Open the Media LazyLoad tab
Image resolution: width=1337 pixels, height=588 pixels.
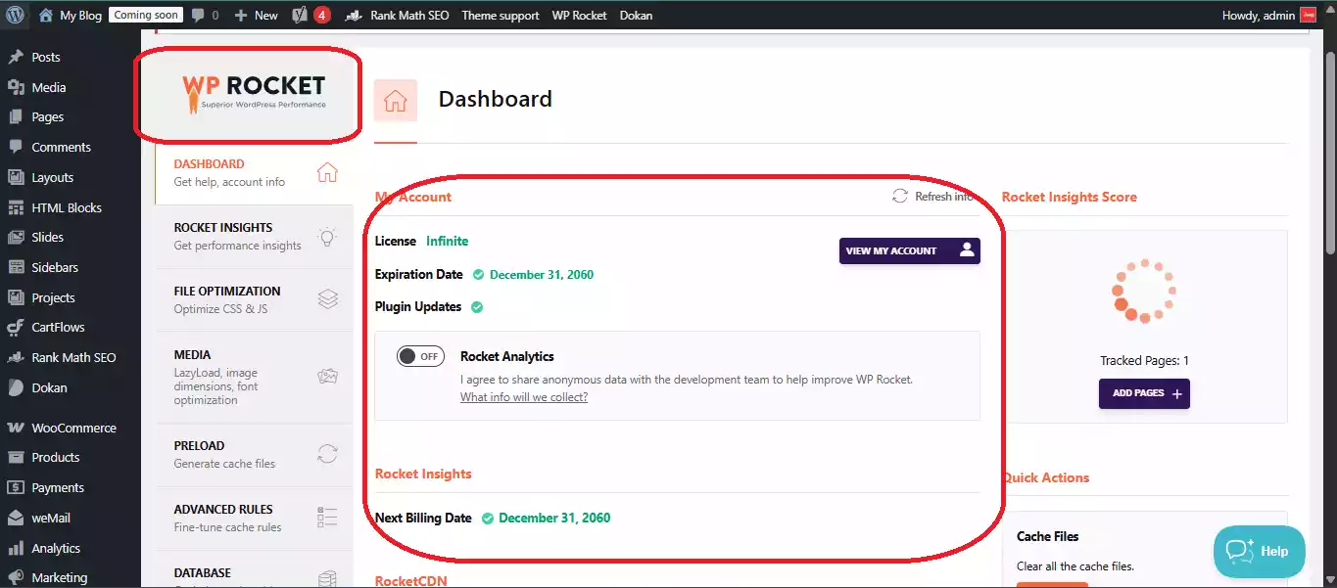click(255, 377)
